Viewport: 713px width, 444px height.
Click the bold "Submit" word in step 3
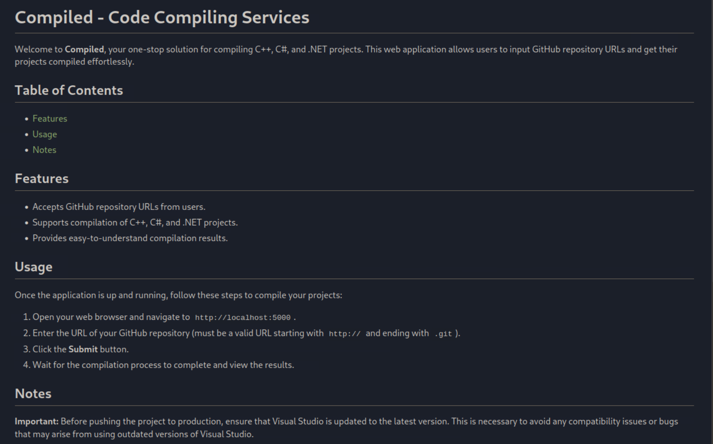[x=83, y=349]
